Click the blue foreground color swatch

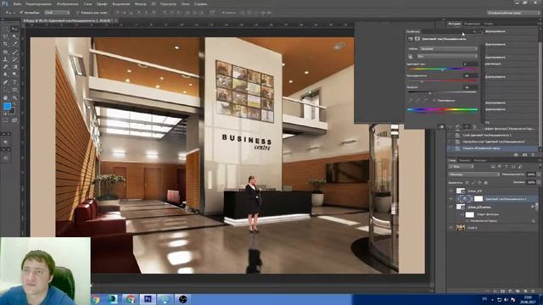pos(7,106)
